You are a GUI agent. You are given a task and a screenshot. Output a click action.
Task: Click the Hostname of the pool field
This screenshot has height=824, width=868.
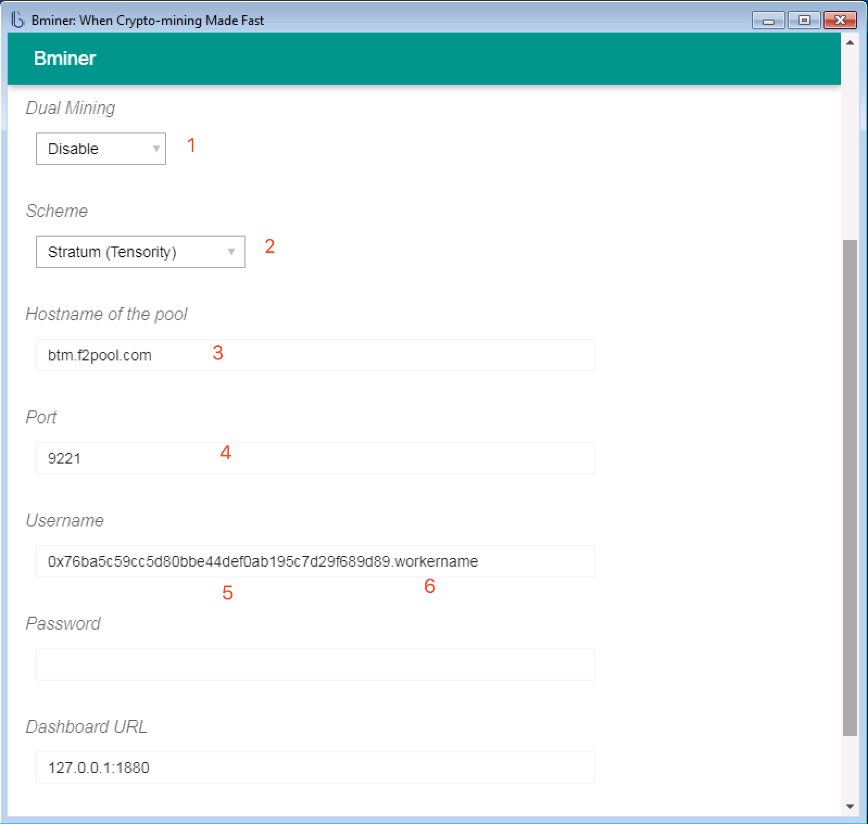pos(316,355)
